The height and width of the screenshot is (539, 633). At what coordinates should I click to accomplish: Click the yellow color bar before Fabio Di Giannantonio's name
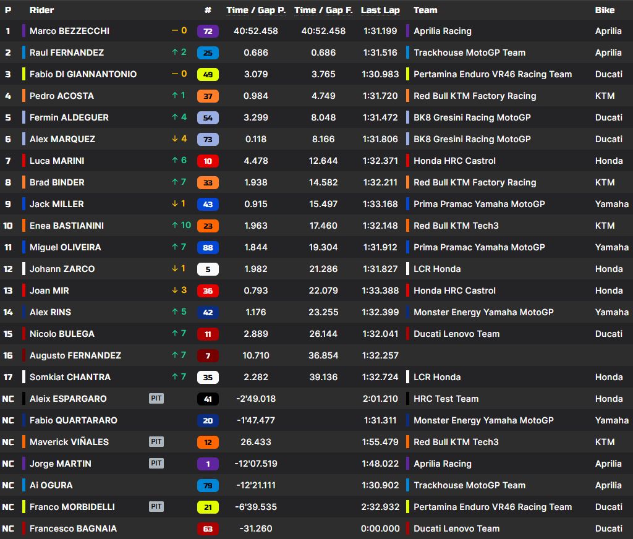23,74
